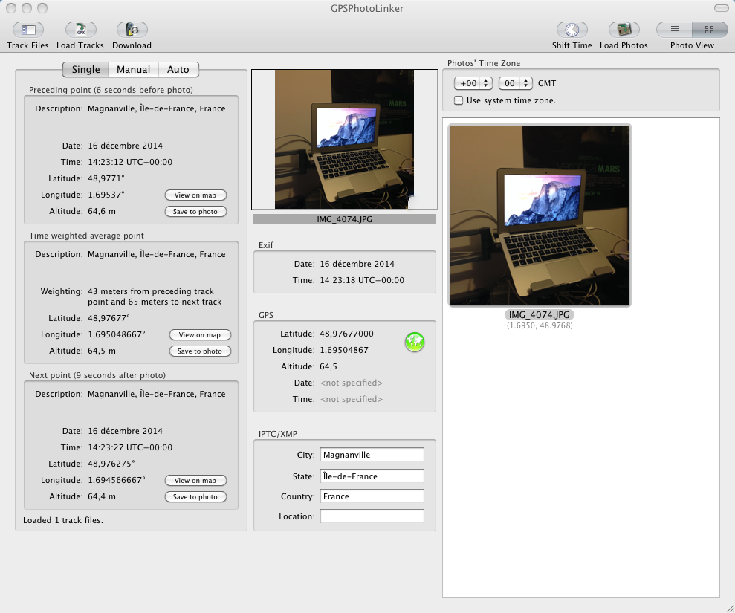The width and height of the screenshot is (735, 613).
Task: Click the toolbar toggle pill in title bar
Action: 721,8
